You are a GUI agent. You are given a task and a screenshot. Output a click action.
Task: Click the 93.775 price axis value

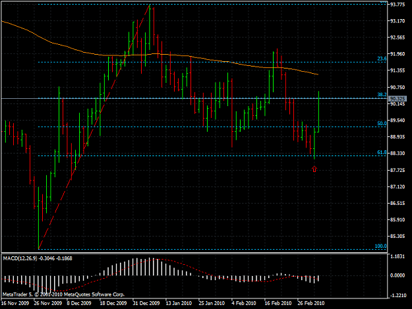[397, 5]
